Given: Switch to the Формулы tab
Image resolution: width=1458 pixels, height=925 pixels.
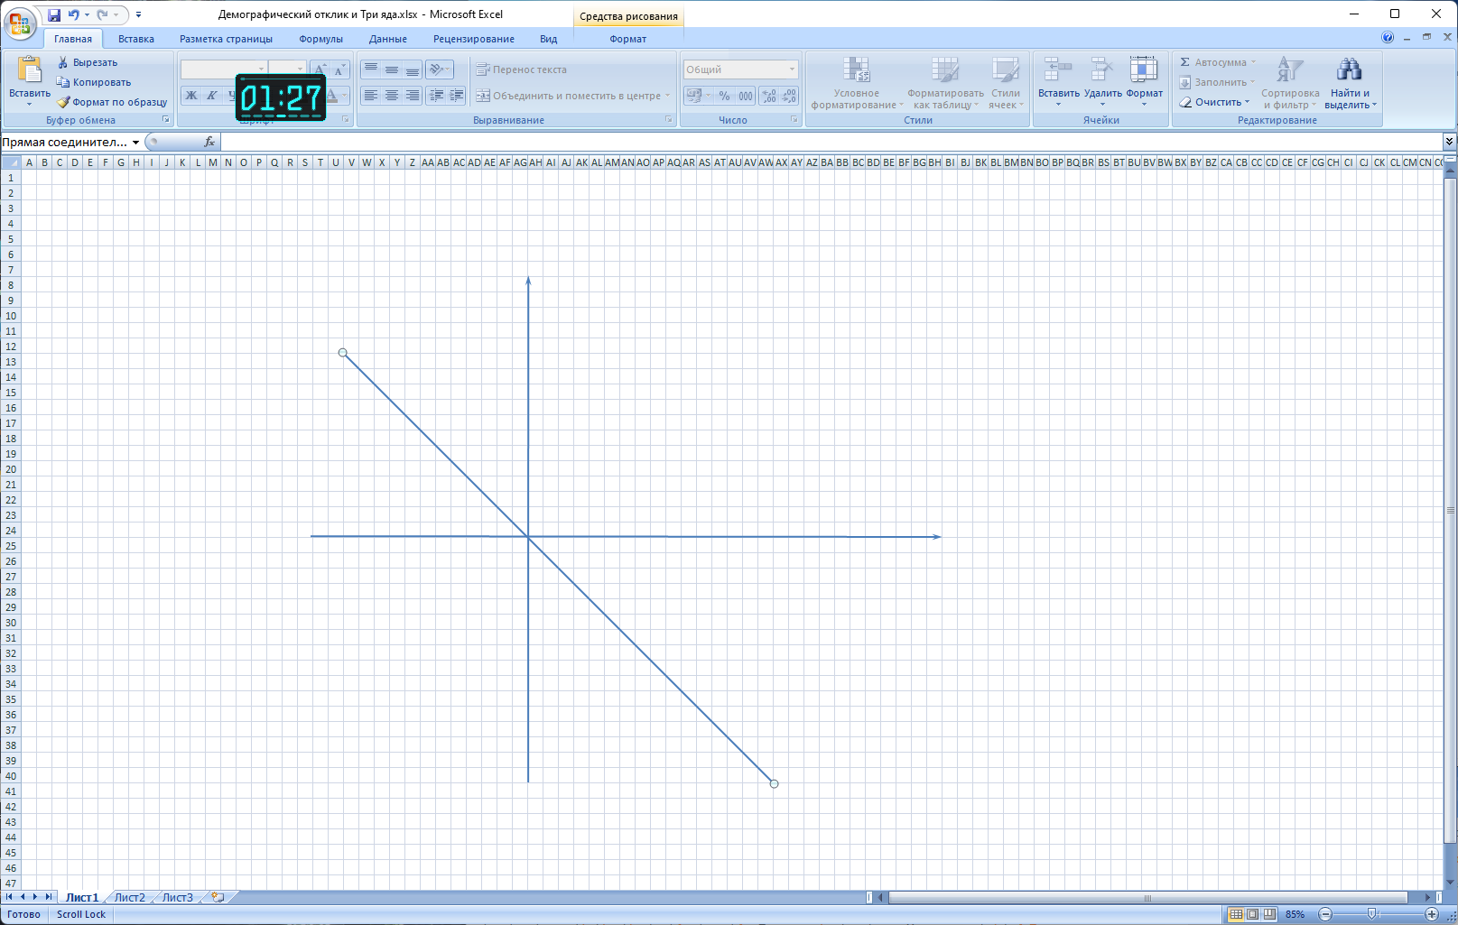Looking at the screenshot, I should tap(321, 39).
